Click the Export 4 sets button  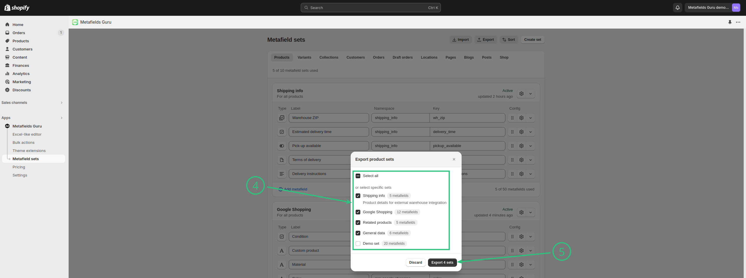[442, 263]
